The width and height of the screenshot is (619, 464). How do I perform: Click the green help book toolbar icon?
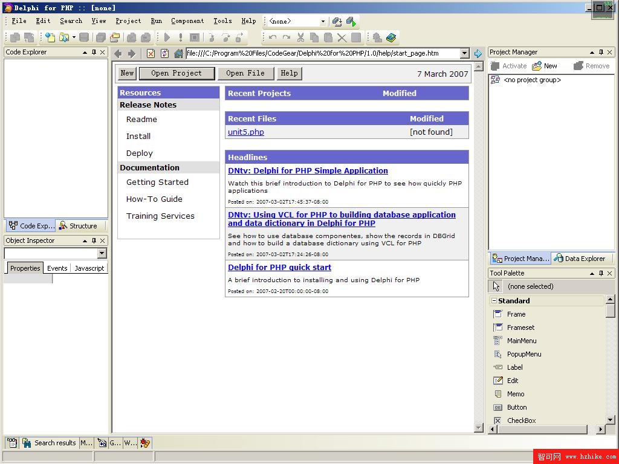(391, 37)
